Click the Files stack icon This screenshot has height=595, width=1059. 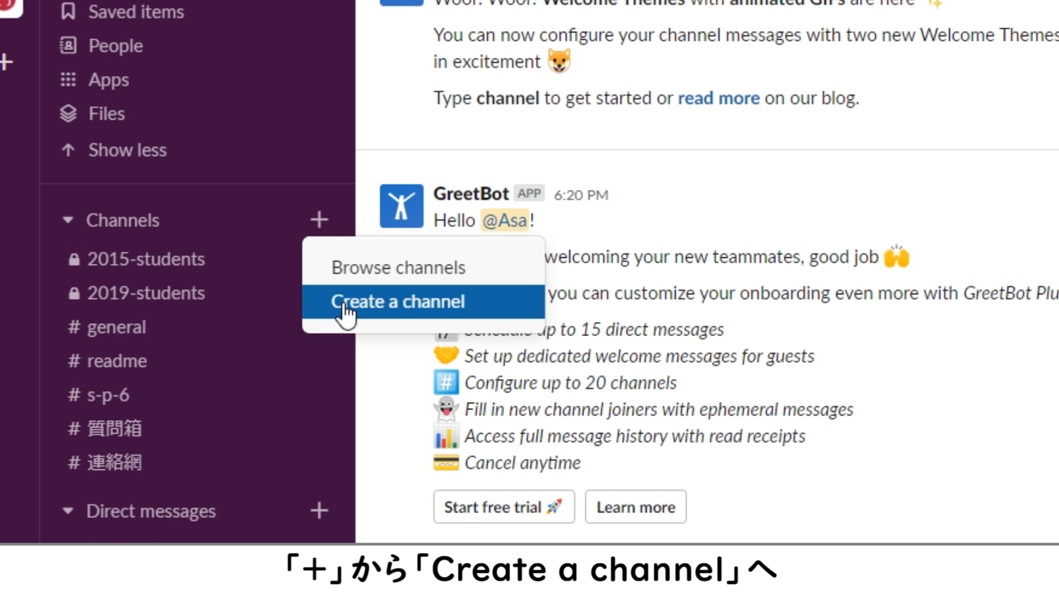68,113
